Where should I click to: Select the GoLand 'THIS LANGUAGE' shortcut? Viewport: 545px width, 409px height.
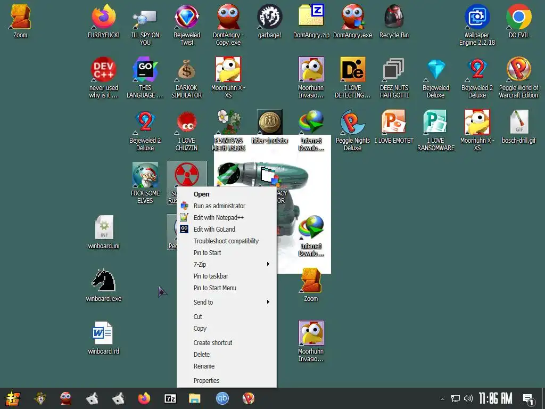coord(145,78)
